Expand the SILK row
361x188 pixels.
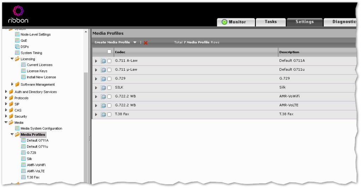96,88
